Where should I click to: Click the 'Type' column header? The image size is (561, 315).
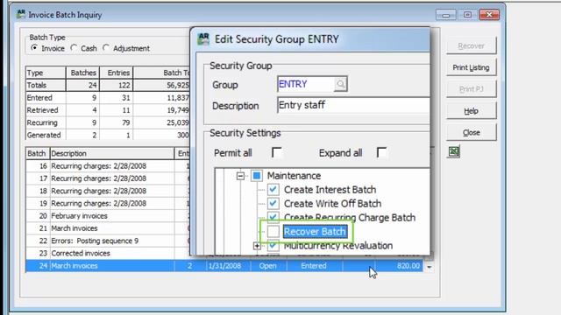(46, 73)
